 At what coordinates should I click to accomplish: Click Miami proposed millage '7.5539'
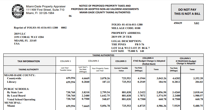point(176,106)
